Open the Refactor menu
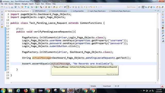 pos(18,4)
